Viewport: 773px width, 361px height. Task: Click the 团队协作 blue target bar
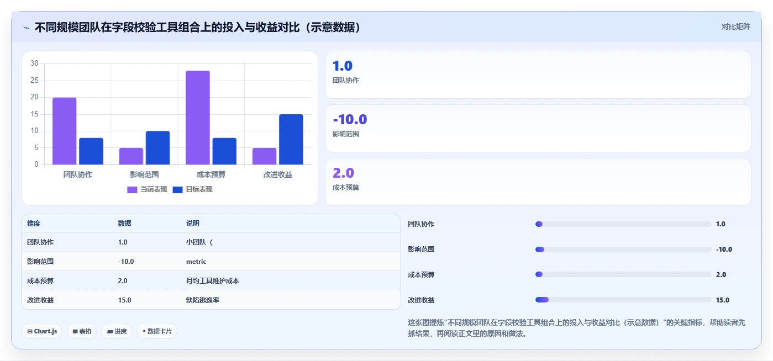click(x=91, y=151)
